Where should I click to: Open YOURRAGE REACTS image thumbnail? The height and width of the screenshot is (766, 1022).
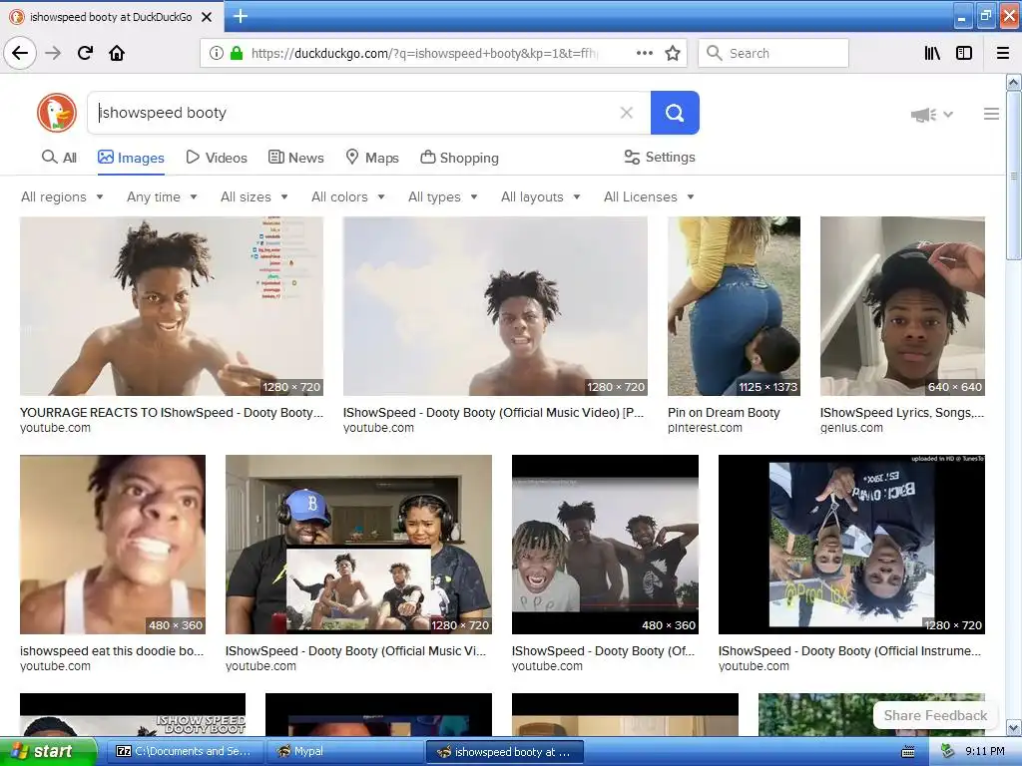(172, 306)
